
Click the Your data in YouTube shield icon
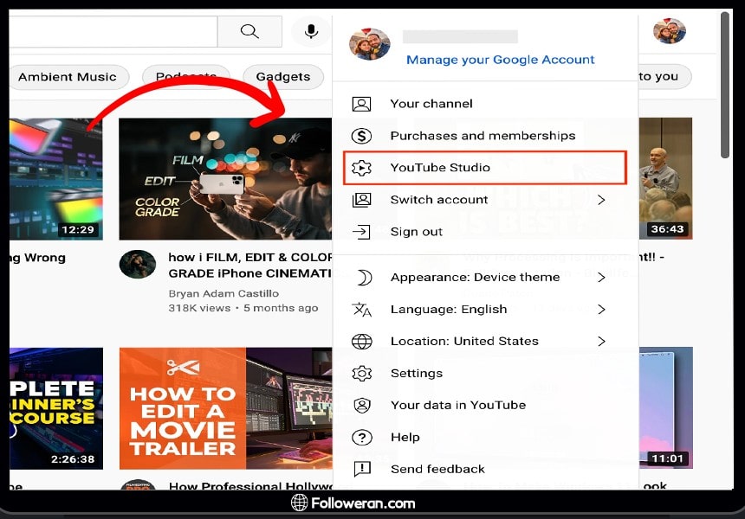pos(361,406)
